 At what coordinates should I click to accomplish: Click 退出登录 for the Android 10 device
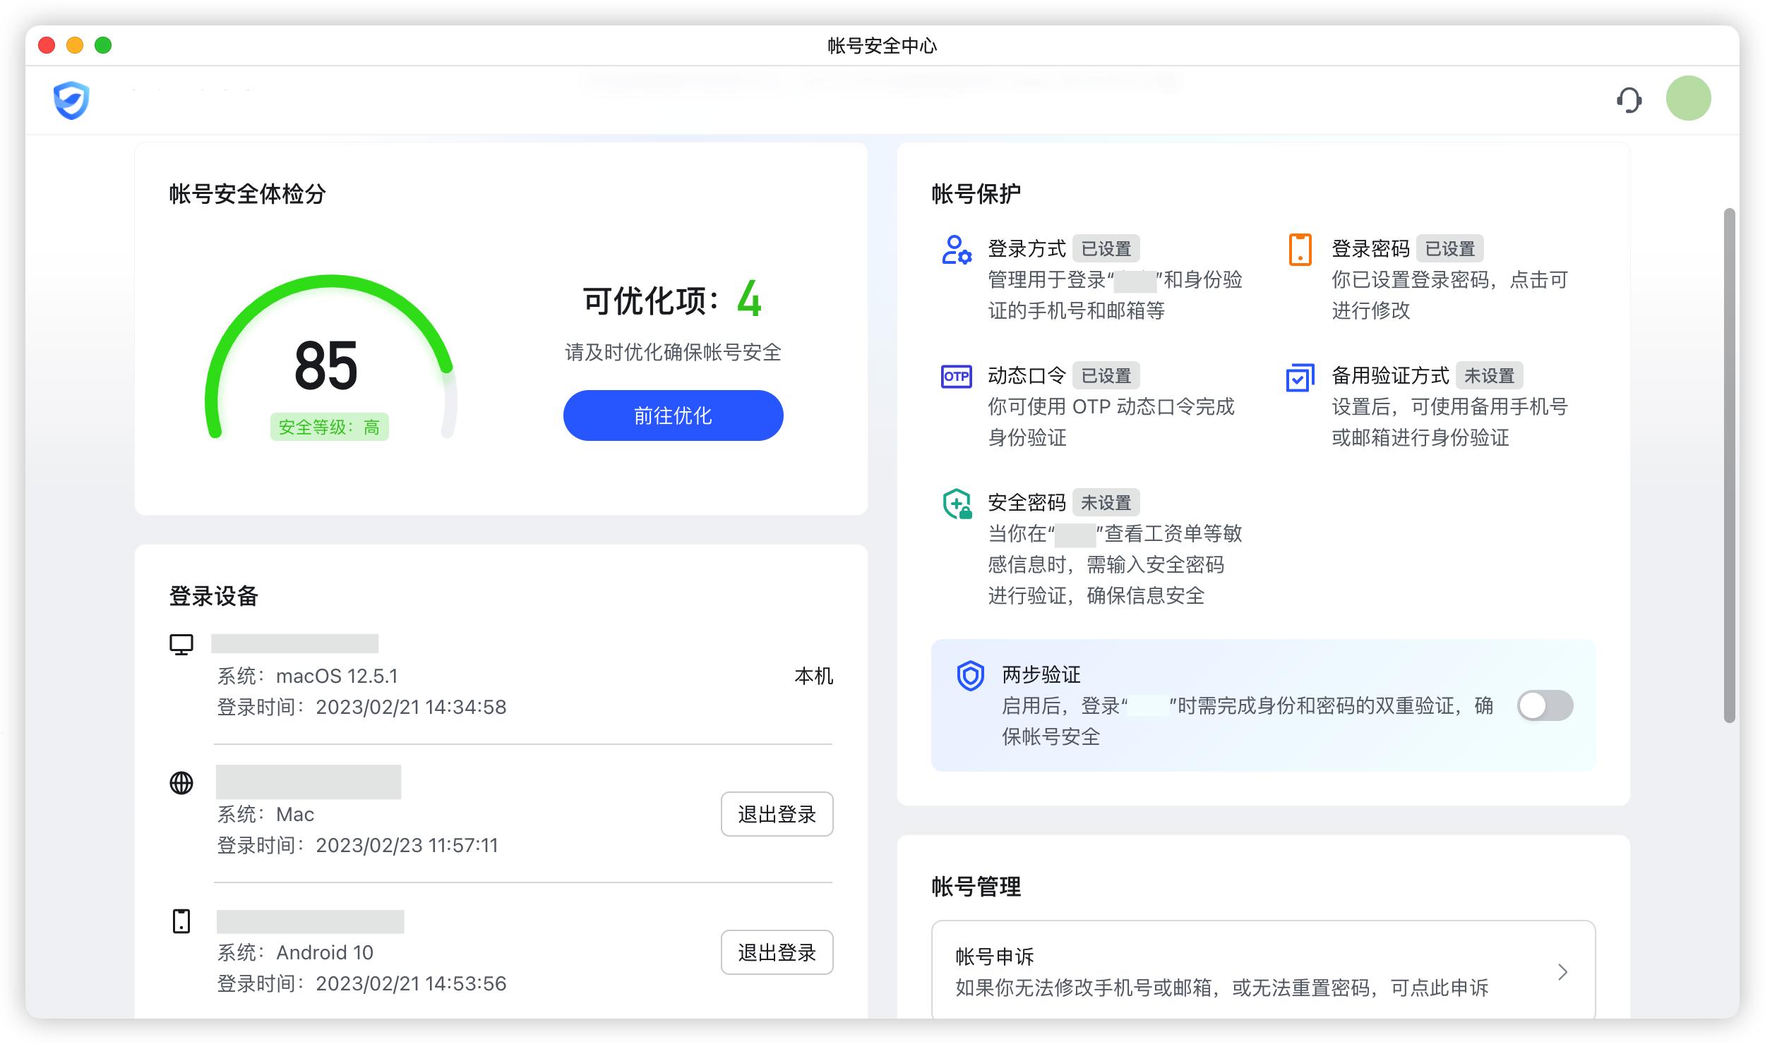click(x=776, y=952)
